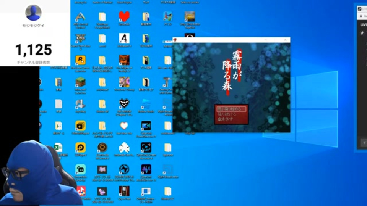Click game window title bar icon

pyautogui.click(x=175, y=40)
